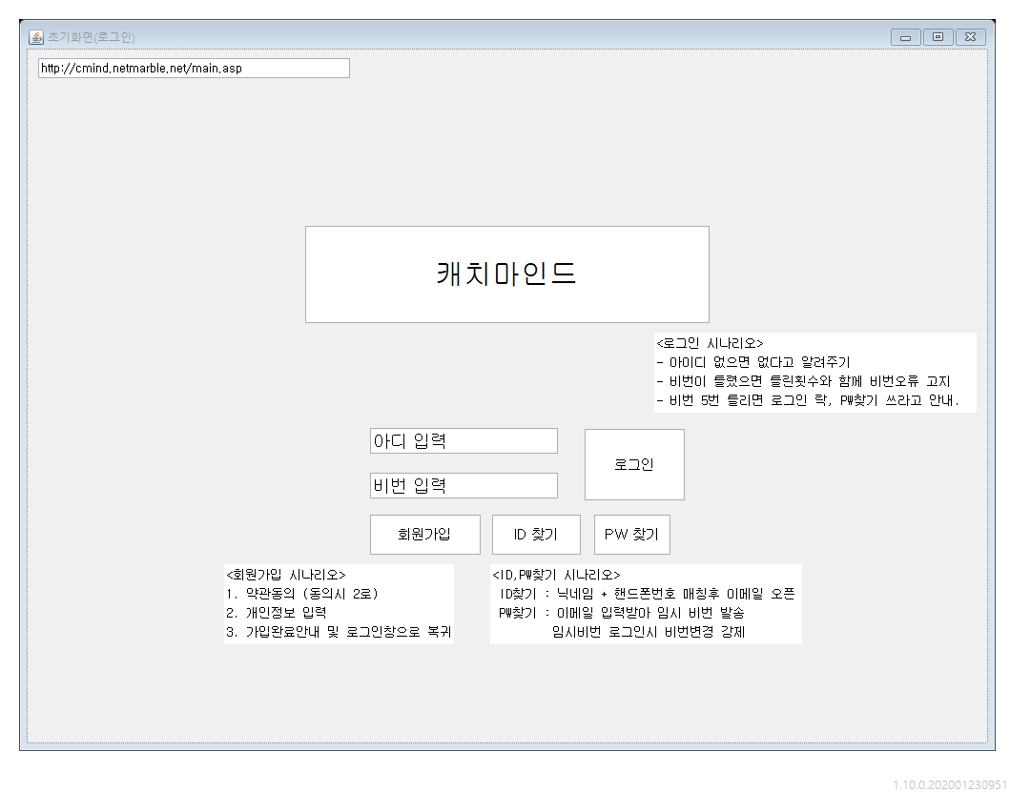Click the <회원가입 시나리오> heading text
This screenshot has width=1010, height=792.
pyautogui.click(x=286, y=575)
